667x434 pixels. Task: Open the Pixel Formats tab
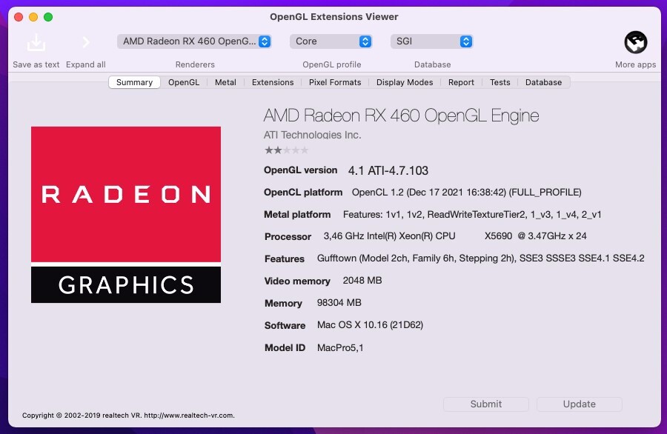pyautogui.click(x=335, y=82)
